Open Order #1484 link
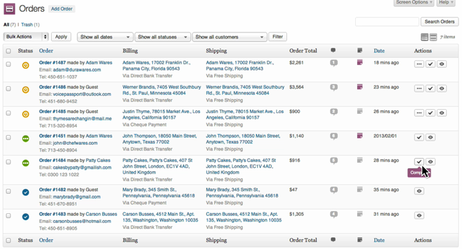The width and height of the screenshot is (462, 249). tap(52, 160)
